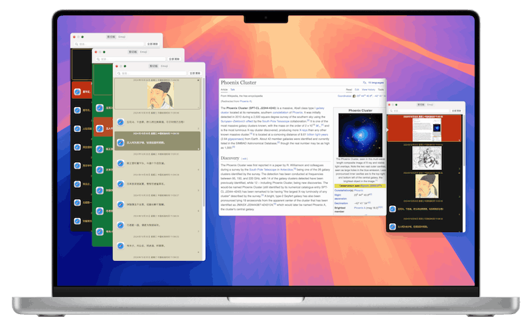
Task: Click the languages translate icon on the Wikipedia page
Action: pos(364,83)
